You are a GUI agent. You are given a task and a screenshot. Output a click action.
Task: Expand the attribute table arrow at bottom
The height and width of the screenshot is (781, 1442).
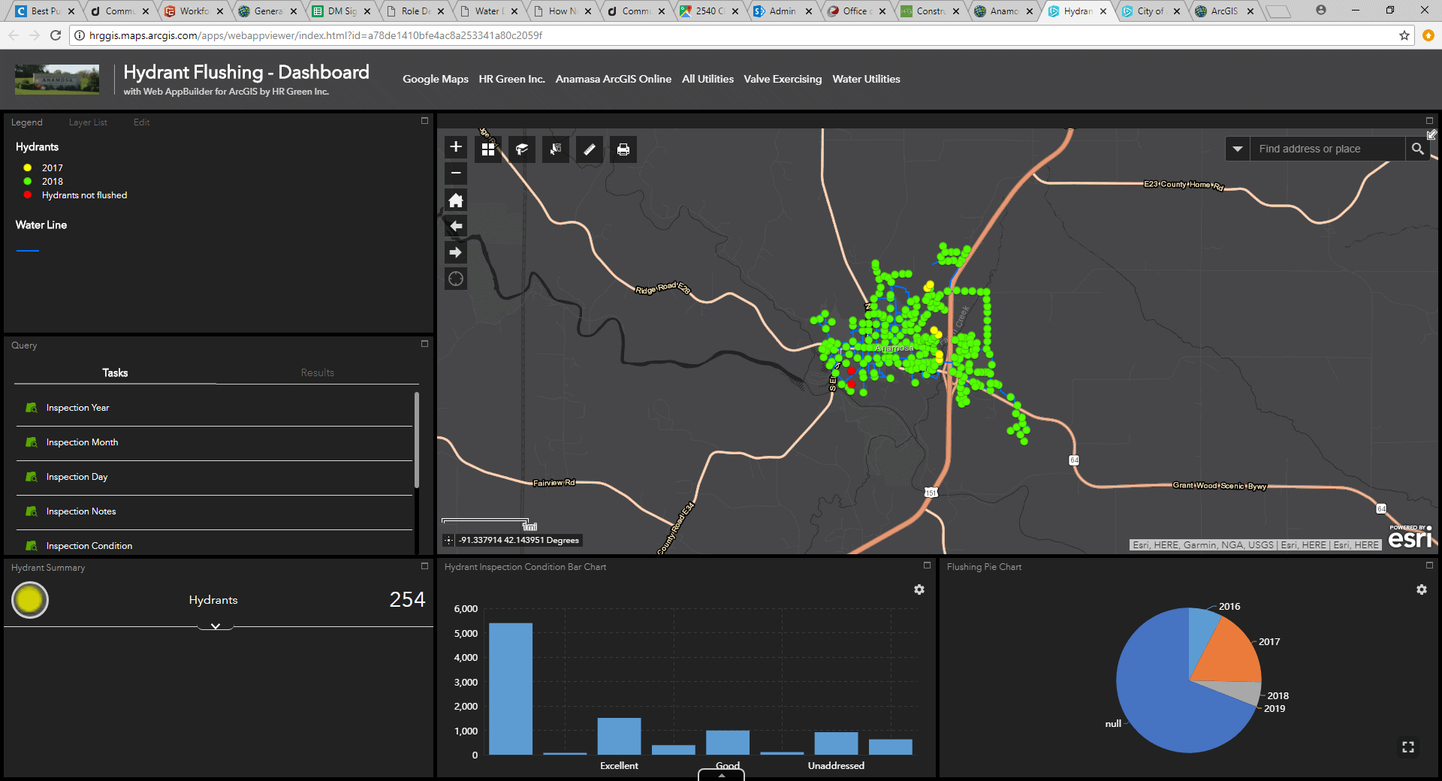click(x=721, y=775)
